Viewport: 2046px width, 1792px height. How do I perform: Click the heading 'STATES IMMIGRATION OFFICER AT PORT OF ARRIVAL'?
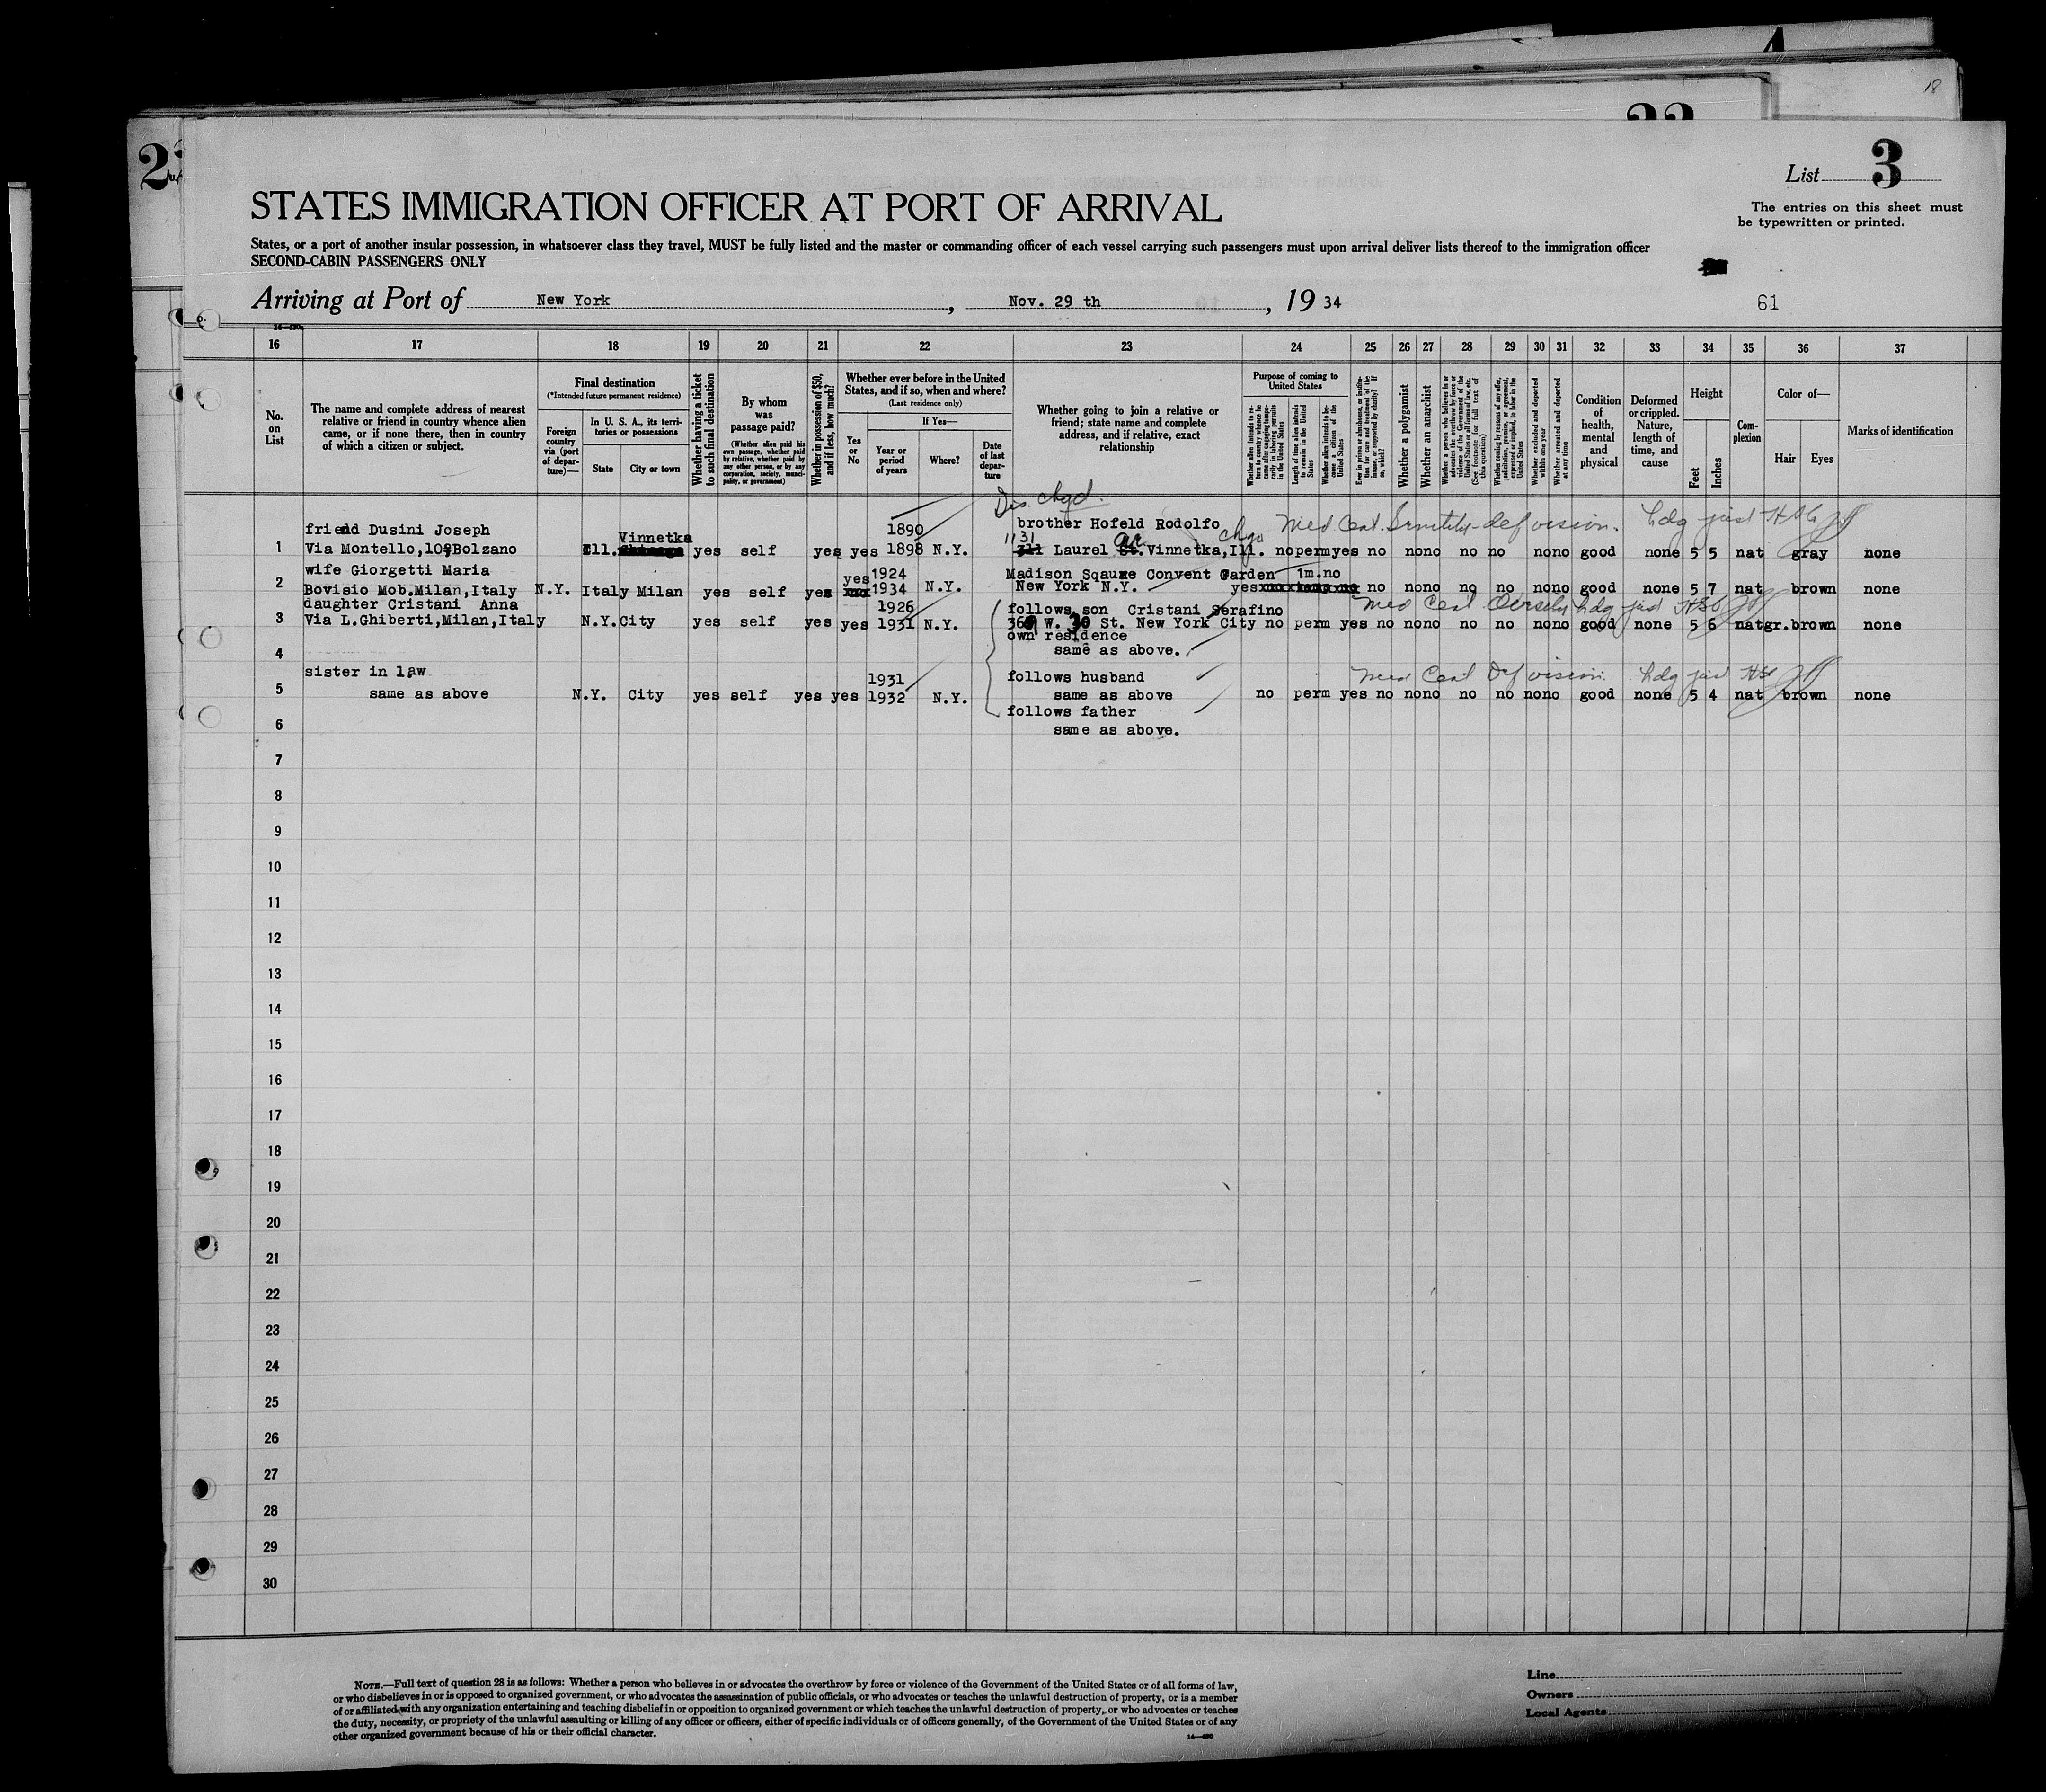(735, 208)
